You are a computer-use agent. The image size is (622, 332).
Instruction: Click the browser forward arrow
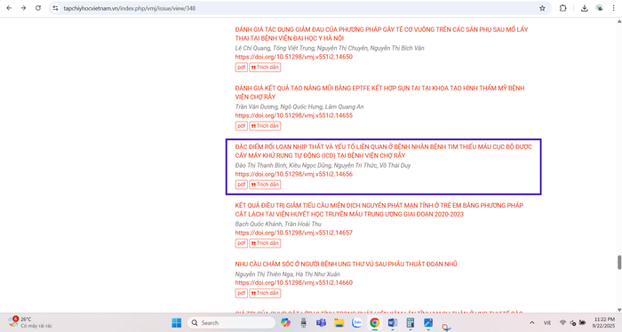pyautogui.click(x=23, y=8)
